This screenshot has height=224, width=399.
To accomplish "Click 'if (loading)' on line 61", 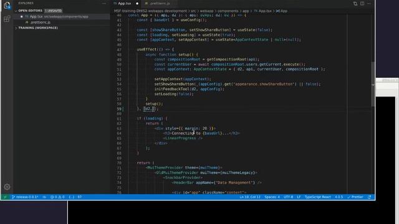I will [x=150, y=119].
